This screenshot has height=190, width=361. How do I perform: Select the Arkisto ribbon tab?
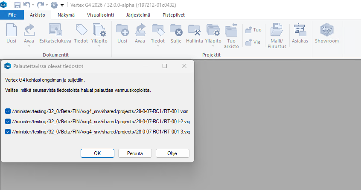coord(38,15)
